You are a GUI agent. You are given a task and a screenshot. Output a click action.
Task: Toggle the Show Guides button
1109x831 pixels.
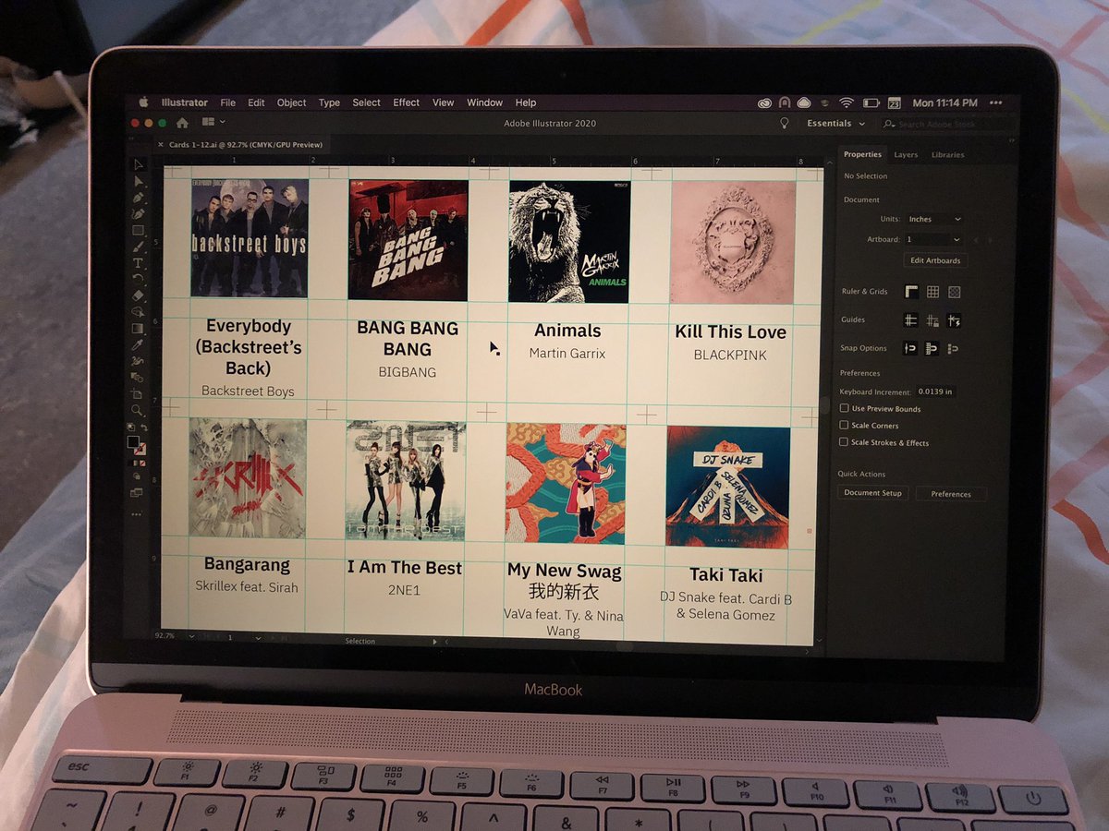tap(910, 320)
